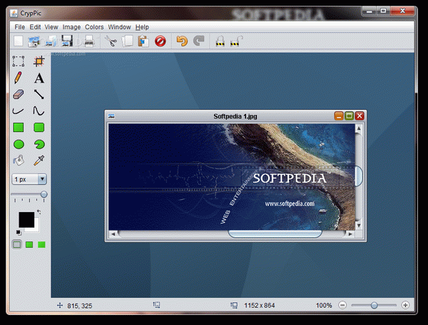The height and width of the screenshot is (325, 428).
Task: Zoom out with the minus button
Action: coord(342,305)
